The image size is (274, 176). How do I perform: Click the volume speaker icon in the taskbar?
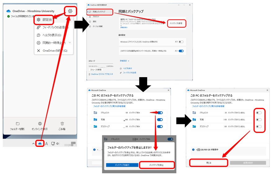tap(58, 143)
